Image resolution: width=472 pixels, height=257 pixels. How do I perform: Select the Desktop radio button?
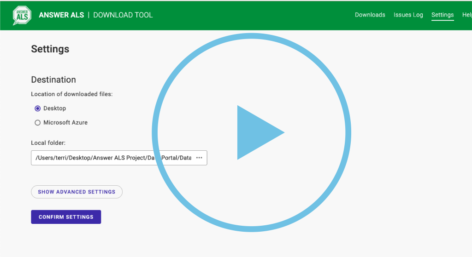tap(38, 109)
